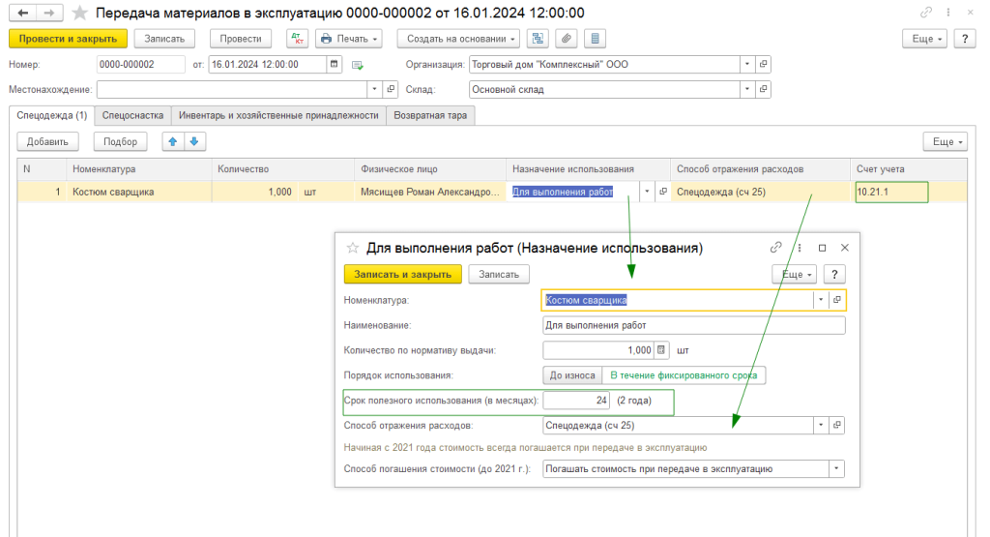990x537 pixels.
Task: Move row down with blue arrow
Action: (x=194, y=141)
